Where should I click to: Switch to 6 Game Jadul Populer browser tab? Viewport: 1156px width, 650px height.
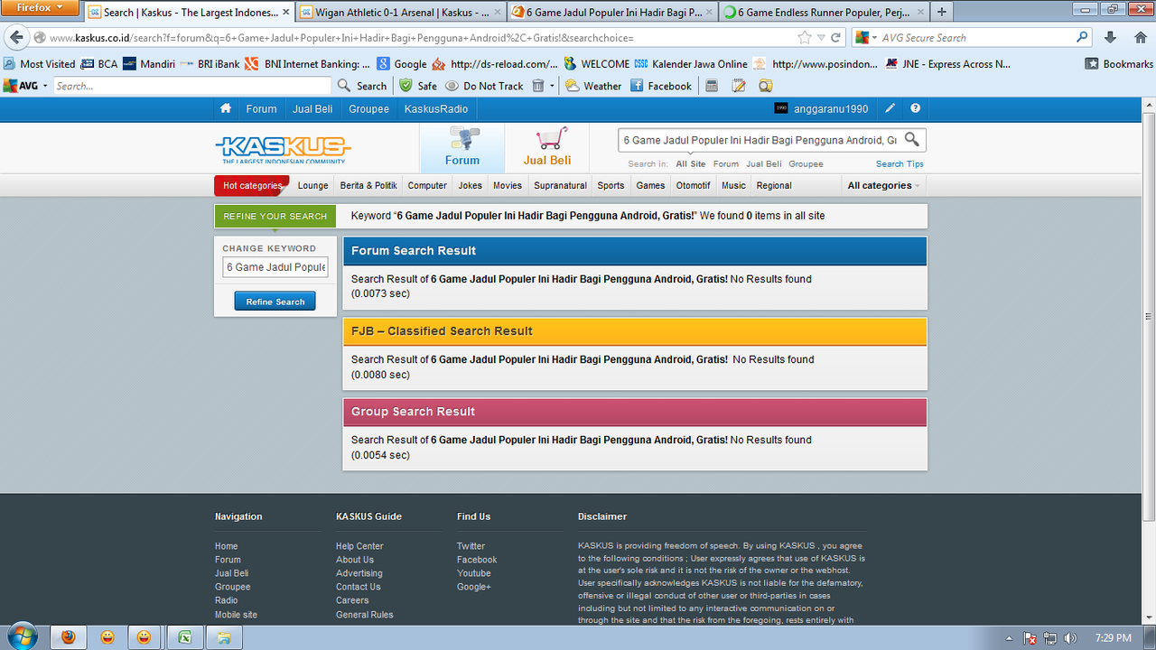(611, 12)
